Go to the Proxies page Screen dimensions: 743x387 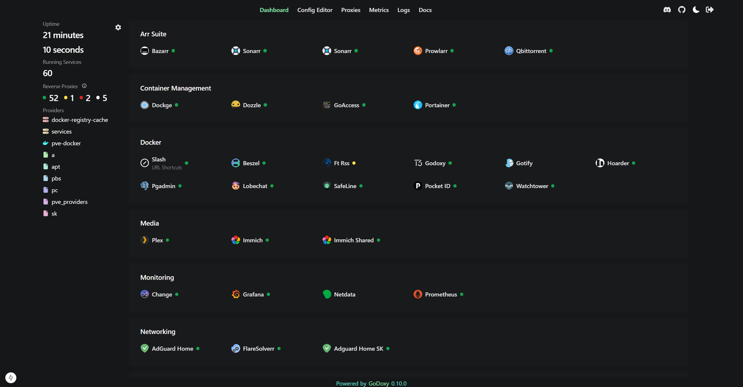click(351, 10)
